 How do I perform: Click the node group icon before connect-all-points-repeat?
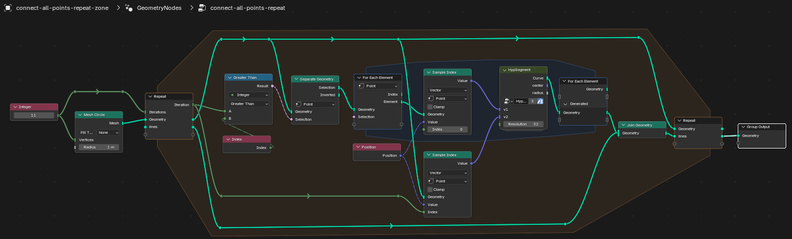(x=202, y=8)
